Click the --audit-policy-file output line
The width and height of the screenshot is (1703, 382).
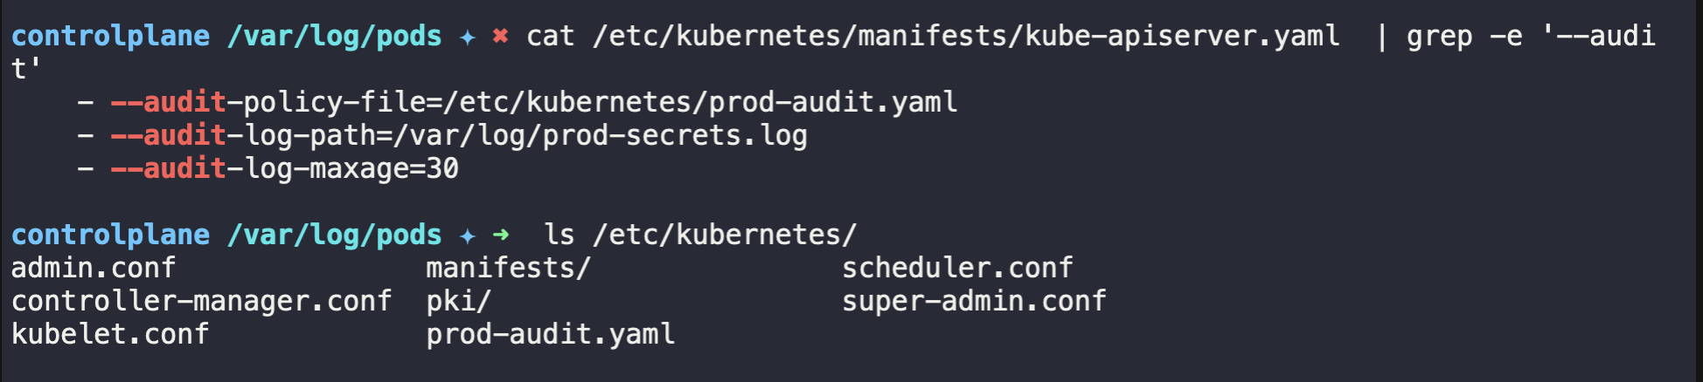pos(533,103)
